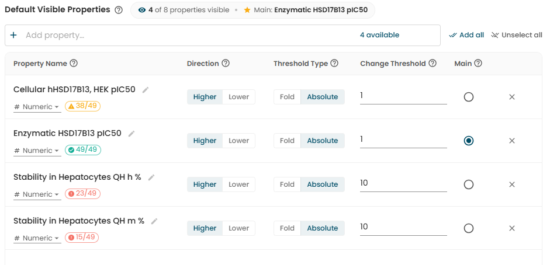This screenshot has height=265, width=550.
Task: Set Stability QH m % direction to Lower
Action: point(239,228)
